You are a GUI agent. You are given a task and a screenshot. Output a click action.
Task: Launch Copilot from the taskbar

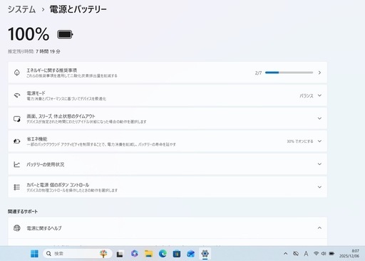click(x=134, y=254)
